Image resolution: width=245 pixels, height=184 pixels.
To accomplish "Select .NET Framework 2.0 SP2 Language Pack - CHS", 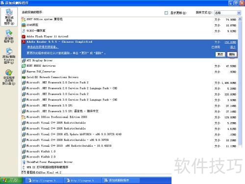I will pyautogui.click(x=129, y=88).
